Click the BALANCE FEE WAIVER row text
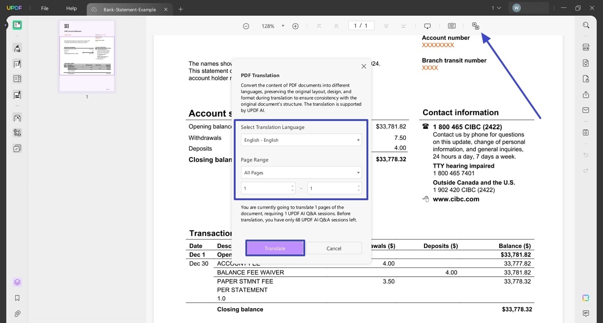The height and width of the screenshot is (323, 603). tap(250, 272)
